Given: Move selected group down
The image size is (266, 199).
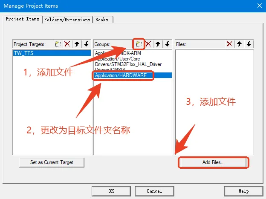Looking at the screenshot, I should point(168,44).
